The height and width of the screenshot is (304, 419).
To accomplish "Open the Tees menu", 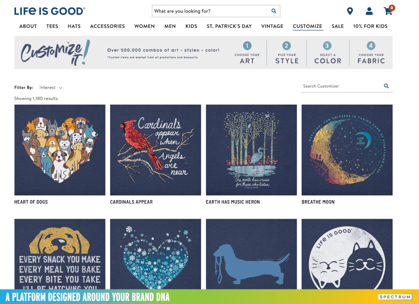I will click(52, 26).
